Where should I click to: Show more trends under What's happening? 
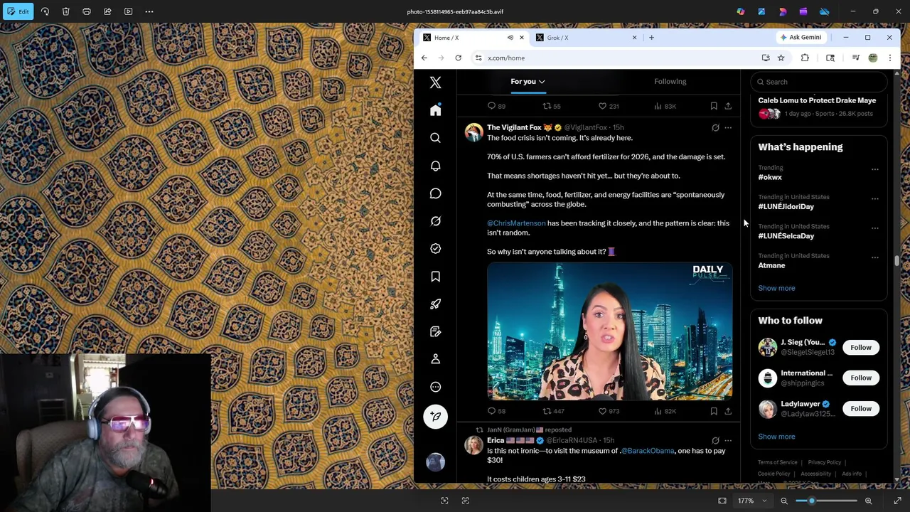click(x=776, y=288)
